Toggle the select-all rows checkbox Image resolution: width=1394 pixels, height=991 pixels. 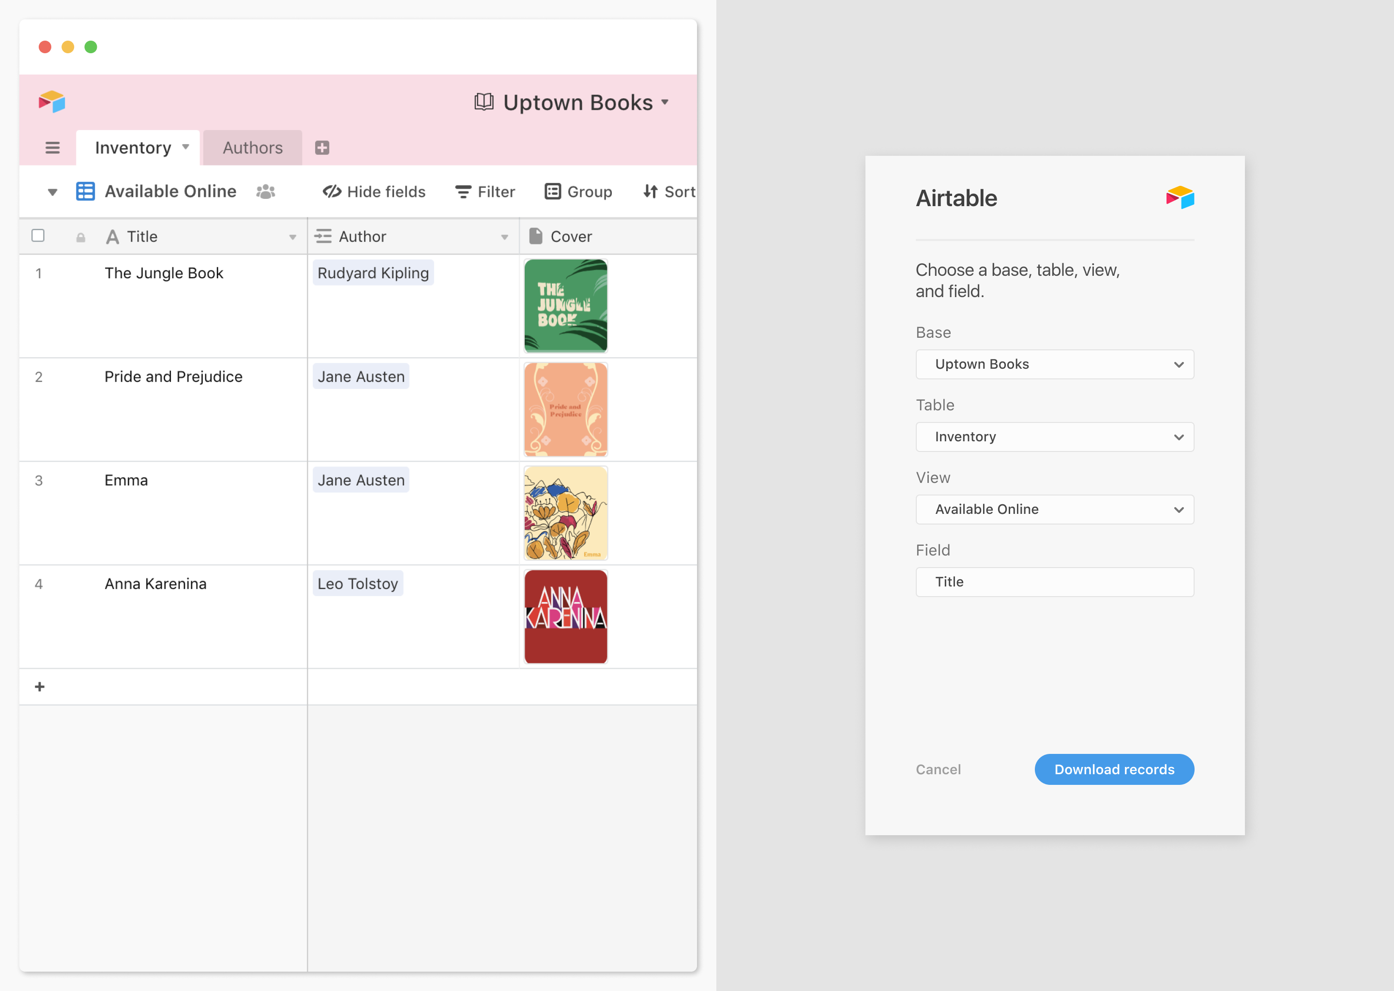[38, 236]
